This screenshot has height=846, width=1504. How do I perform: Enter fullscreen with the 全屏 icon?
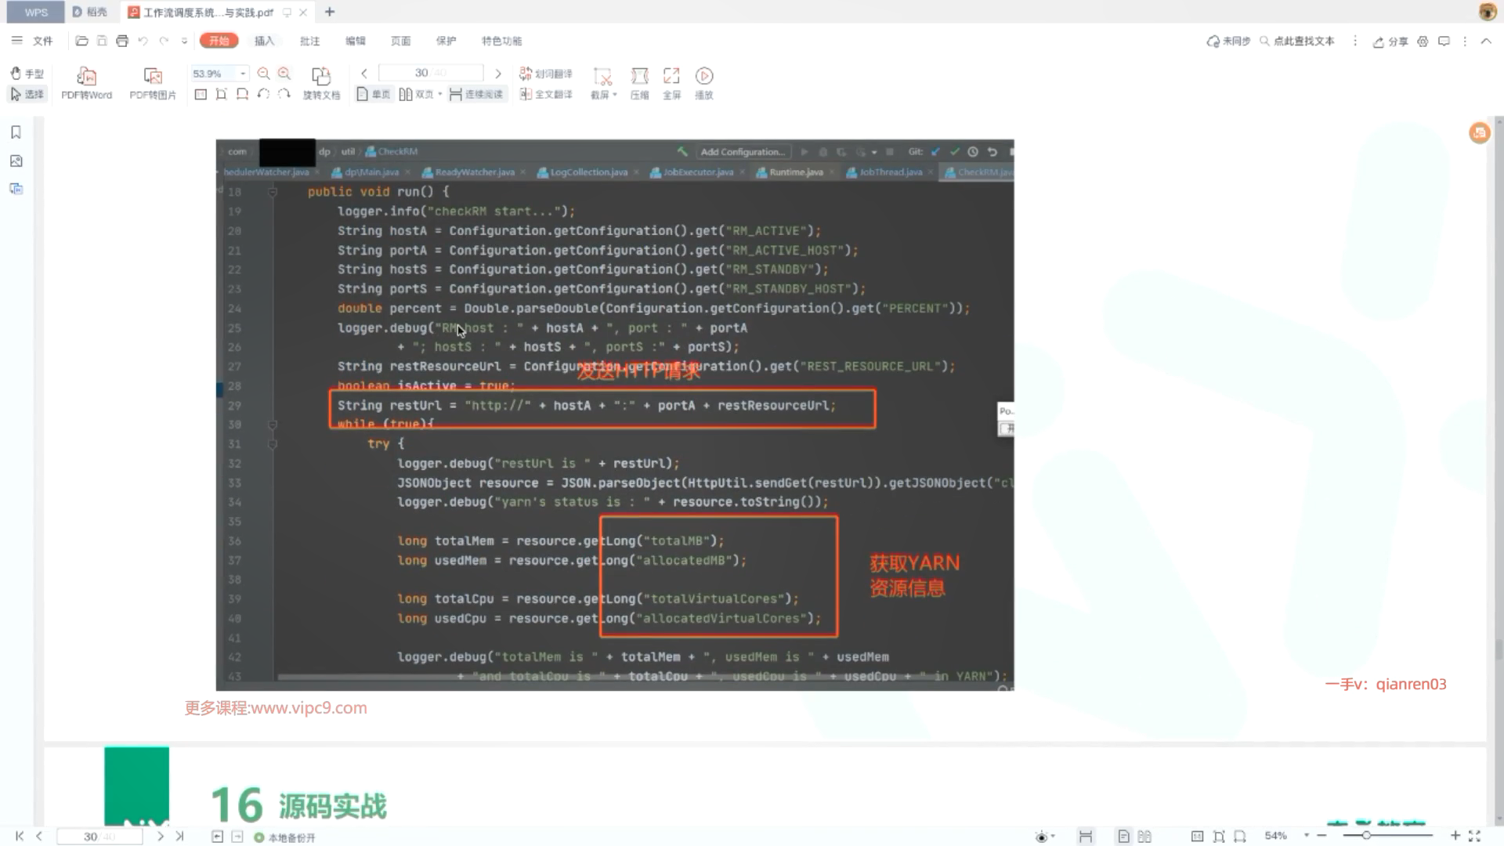(x=671, y=76)
